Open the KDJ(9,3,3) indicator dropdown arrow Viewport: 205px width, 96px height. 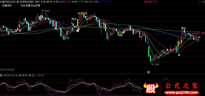pos(1,75)
